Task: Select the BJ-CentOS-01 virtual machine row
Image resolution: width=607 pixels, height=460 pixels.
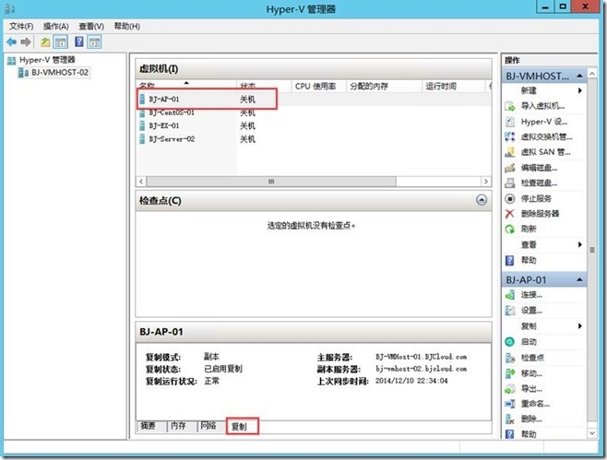Action: click(x=314, y=112)
